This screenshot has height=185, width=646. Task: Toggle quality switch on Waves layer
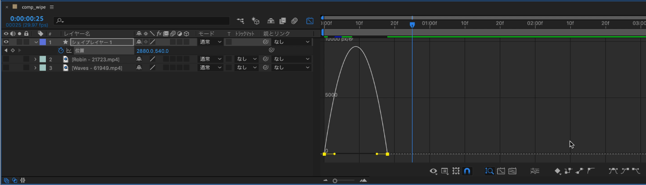coord(152,67)
